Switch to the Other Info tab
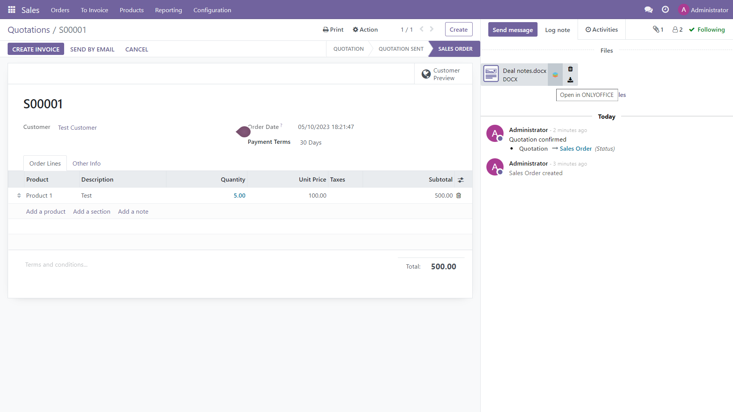Screen dimensions: 733x412 (x=86, y=163)
